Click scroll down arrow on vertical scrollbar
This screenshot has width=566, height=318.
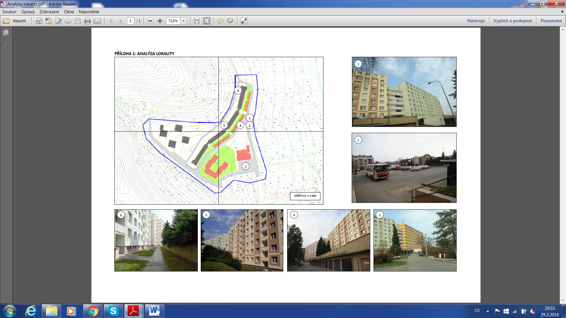[x=563, y=301]
